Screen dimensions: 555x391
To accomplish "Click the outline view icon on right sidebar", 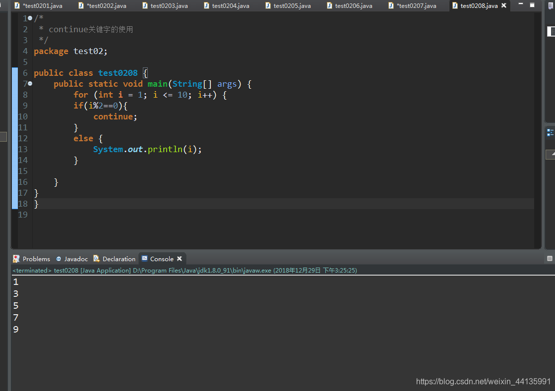I will pyautogui.click(x=550, y=133).
